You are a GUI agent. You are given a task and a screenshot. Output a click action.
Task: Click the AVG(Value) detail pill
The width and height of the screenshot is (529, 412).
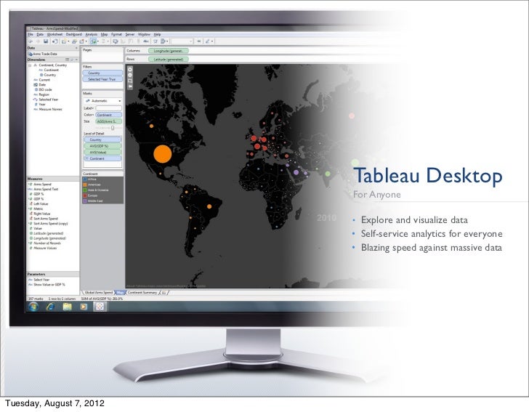pos(102,152)
